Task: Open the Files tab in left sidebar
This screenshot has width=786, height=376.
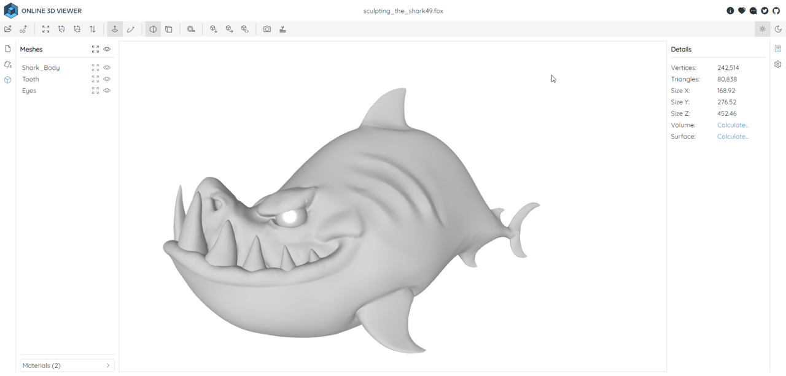Action: 8,49
